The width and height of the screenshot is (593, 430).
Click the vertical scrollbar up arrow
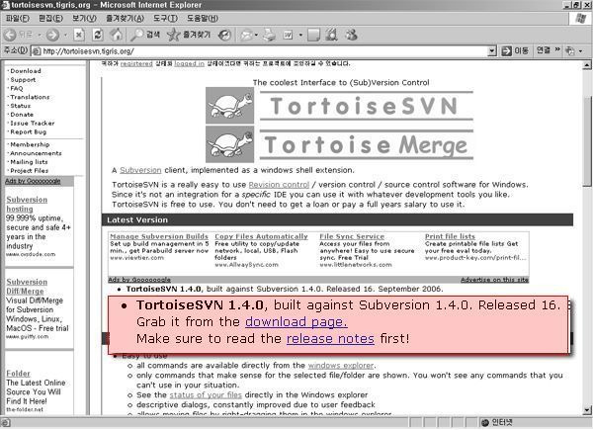coord(586,65)
